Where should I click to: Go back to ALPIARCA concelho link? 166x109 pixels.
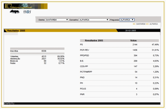[x=154, y=24]
